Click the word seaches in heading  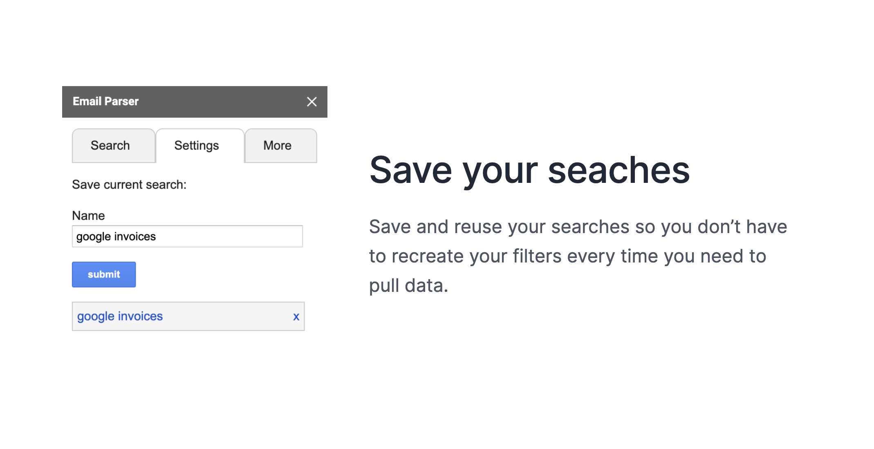619,171
